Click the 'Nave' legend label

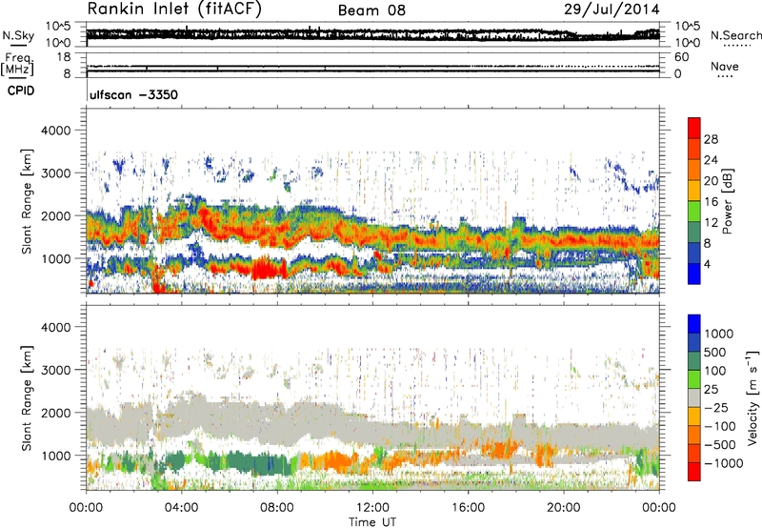(x=725, y=66)
